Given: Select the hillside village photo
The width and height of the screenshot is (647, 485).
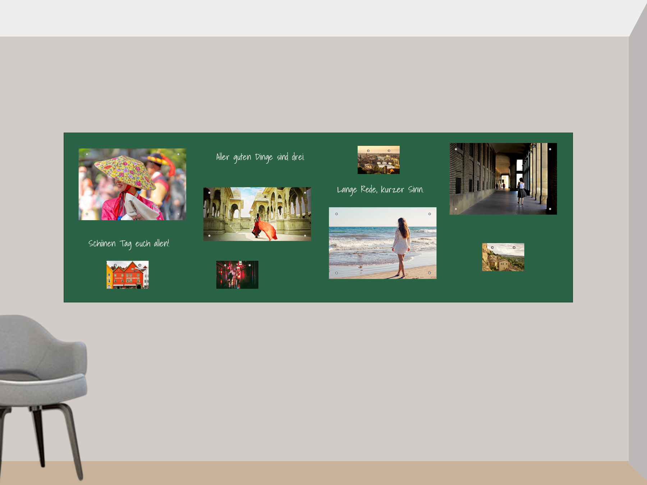Looking at the screenshot, I should pyautogui.click(x=503, y=257).
